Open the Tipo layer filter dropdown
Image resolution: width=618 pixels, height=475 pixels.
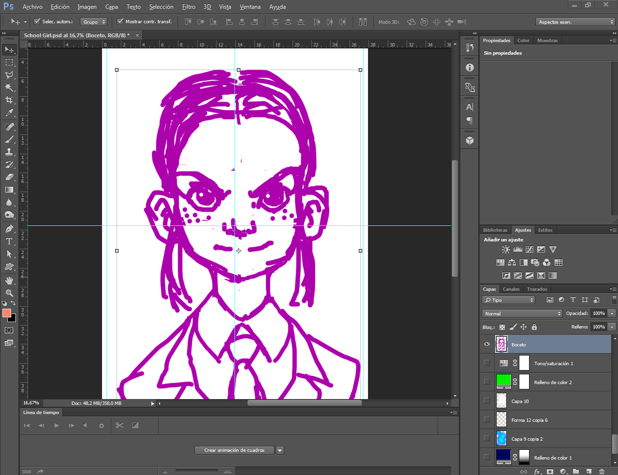click(x=509, y=300)
